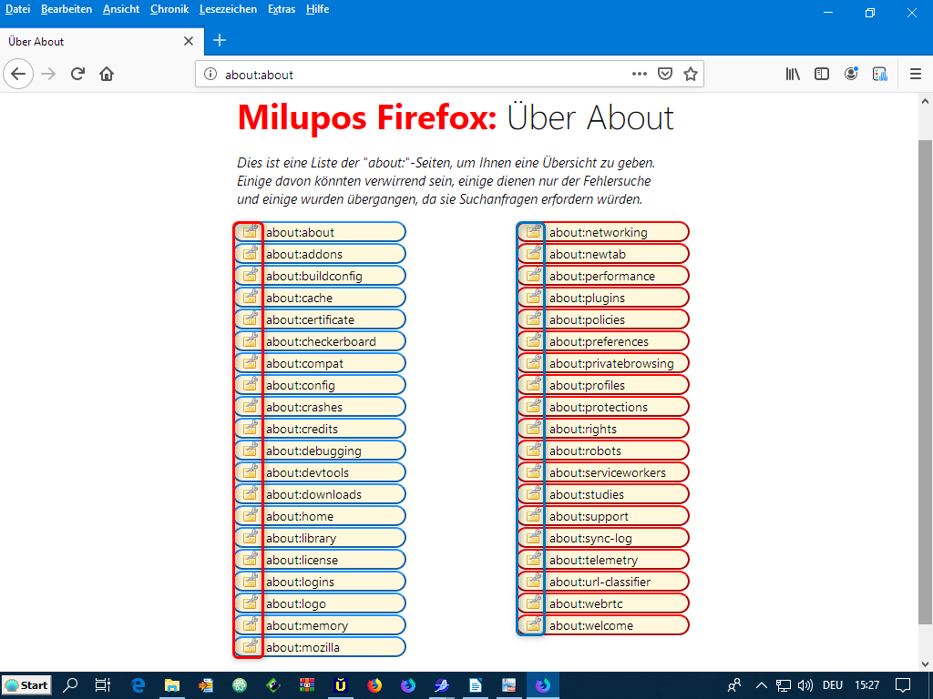Viewport: 933px width, 699px height.
Task: Open the Chronik menu
Action: [169, 9]
